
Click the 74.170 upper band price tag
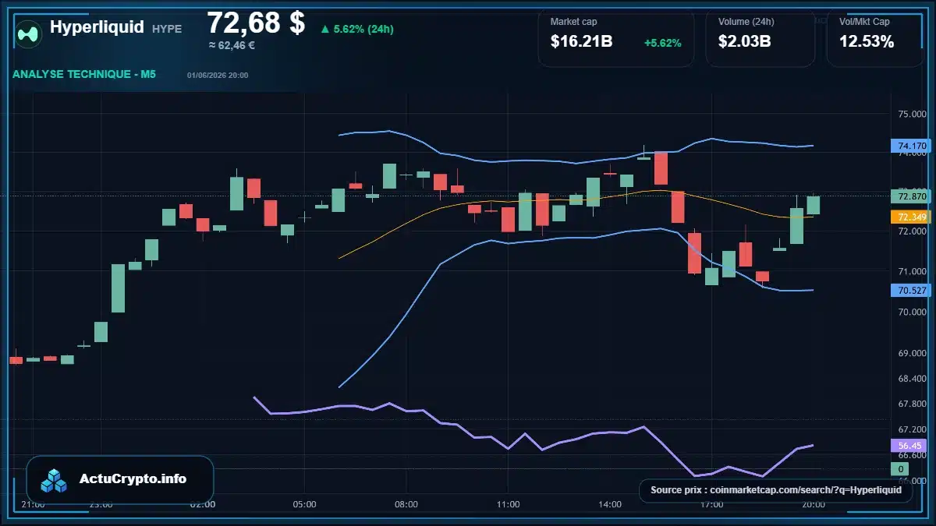tap(910, 146)
